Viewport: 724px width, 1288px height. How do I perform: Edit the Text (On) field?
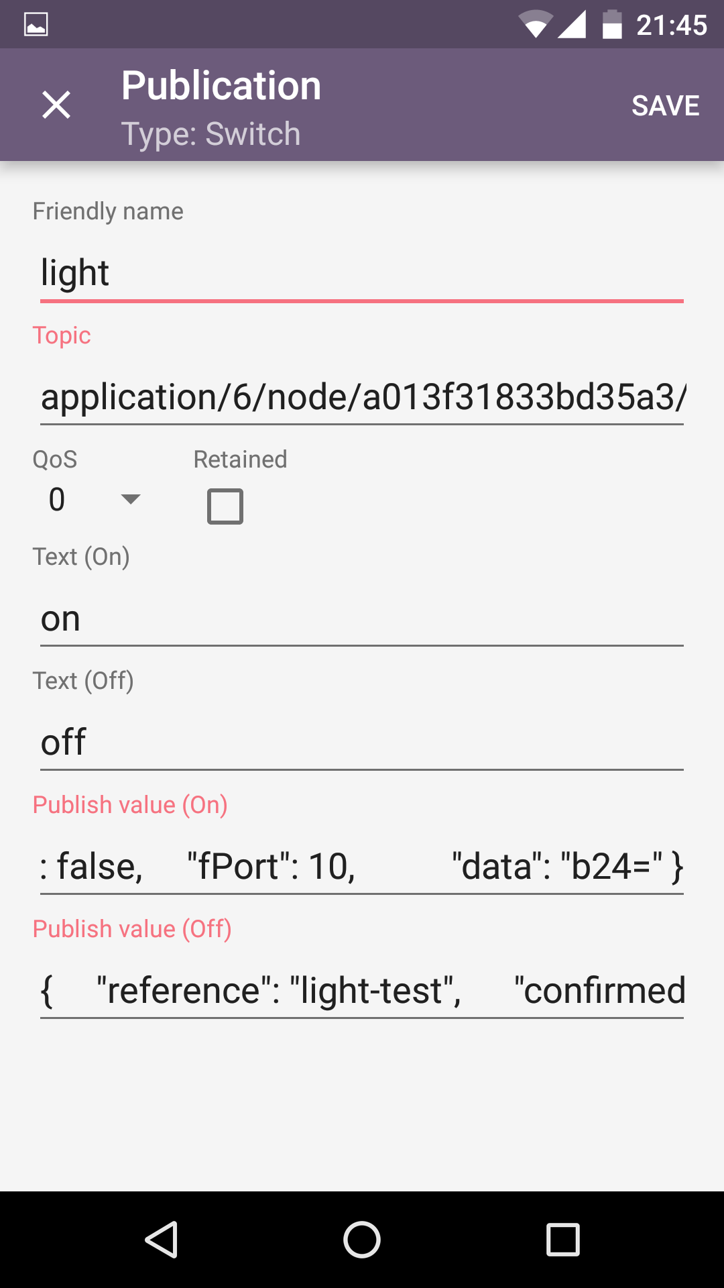(362, 619)
